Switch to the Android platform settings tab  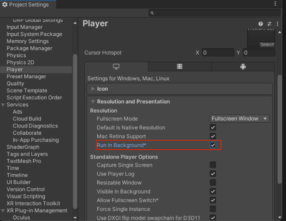pyautogui.click(x=243, y=66)
